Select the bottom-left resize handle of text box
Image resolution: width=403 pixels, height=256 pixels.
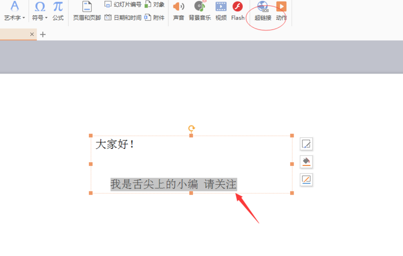click(91, 193)
